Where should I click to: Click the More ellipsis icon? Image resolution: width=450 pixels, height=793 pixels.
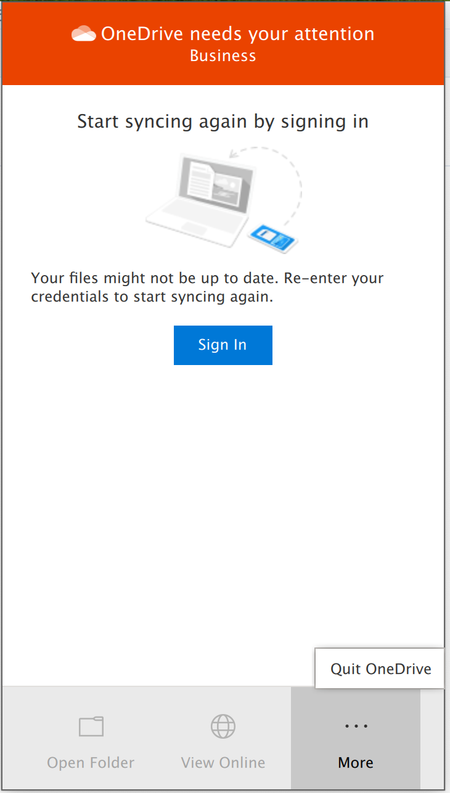click(356, 726)
